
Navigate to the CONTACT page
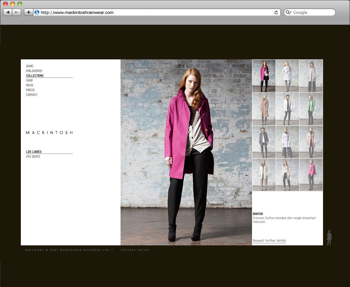(x=32, y=95)
